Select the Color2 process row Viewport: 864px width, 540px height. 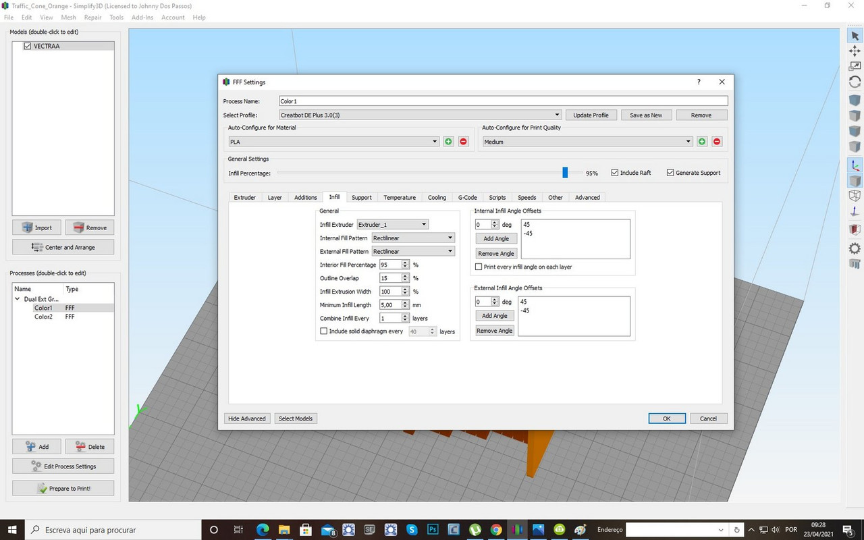[63, 317]
